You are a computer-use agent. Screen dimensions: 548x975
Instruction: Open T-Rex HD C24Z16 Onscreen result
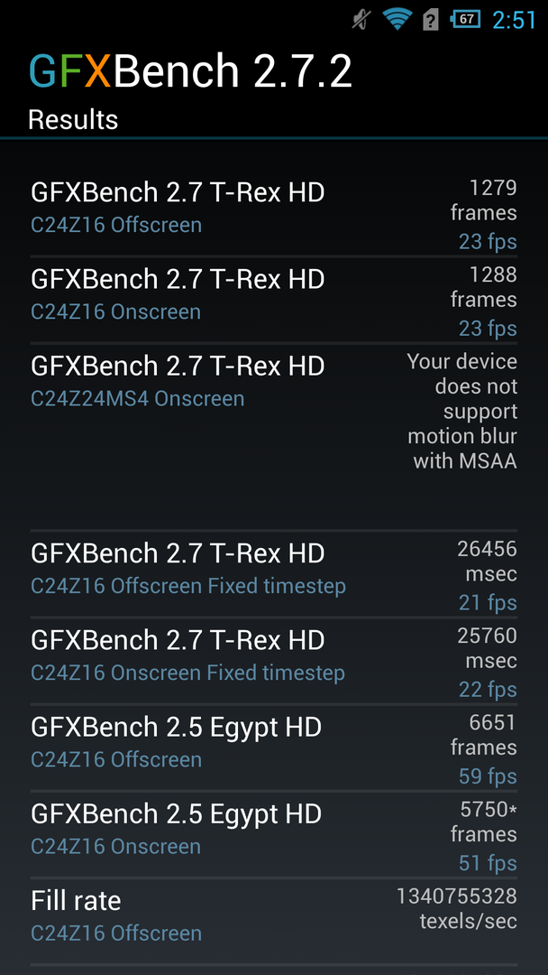[x=178, y=294]
